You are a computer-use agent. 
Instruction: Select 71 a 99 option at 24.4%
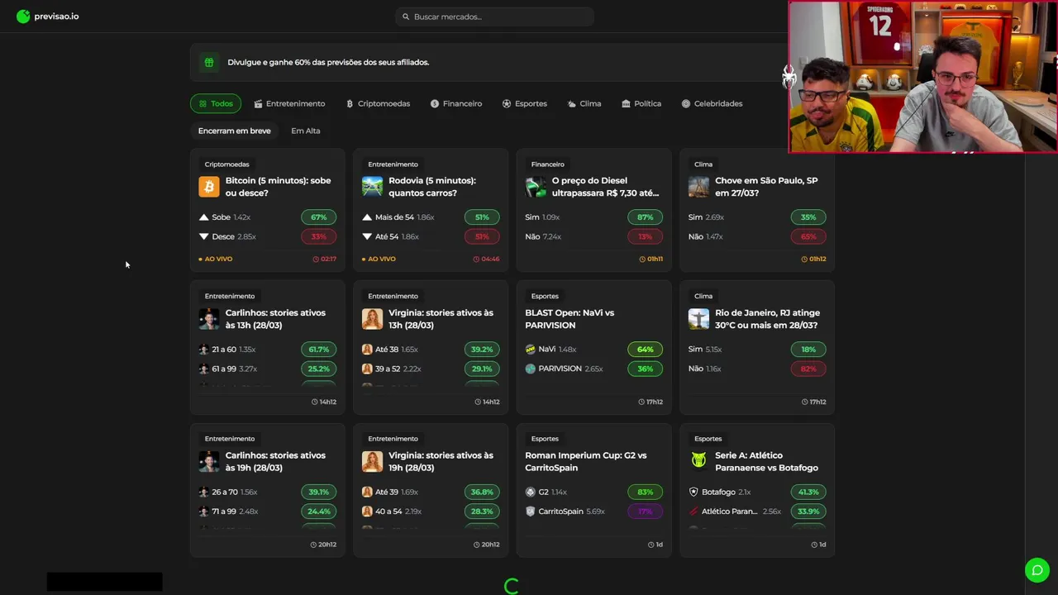coord(318,512)
